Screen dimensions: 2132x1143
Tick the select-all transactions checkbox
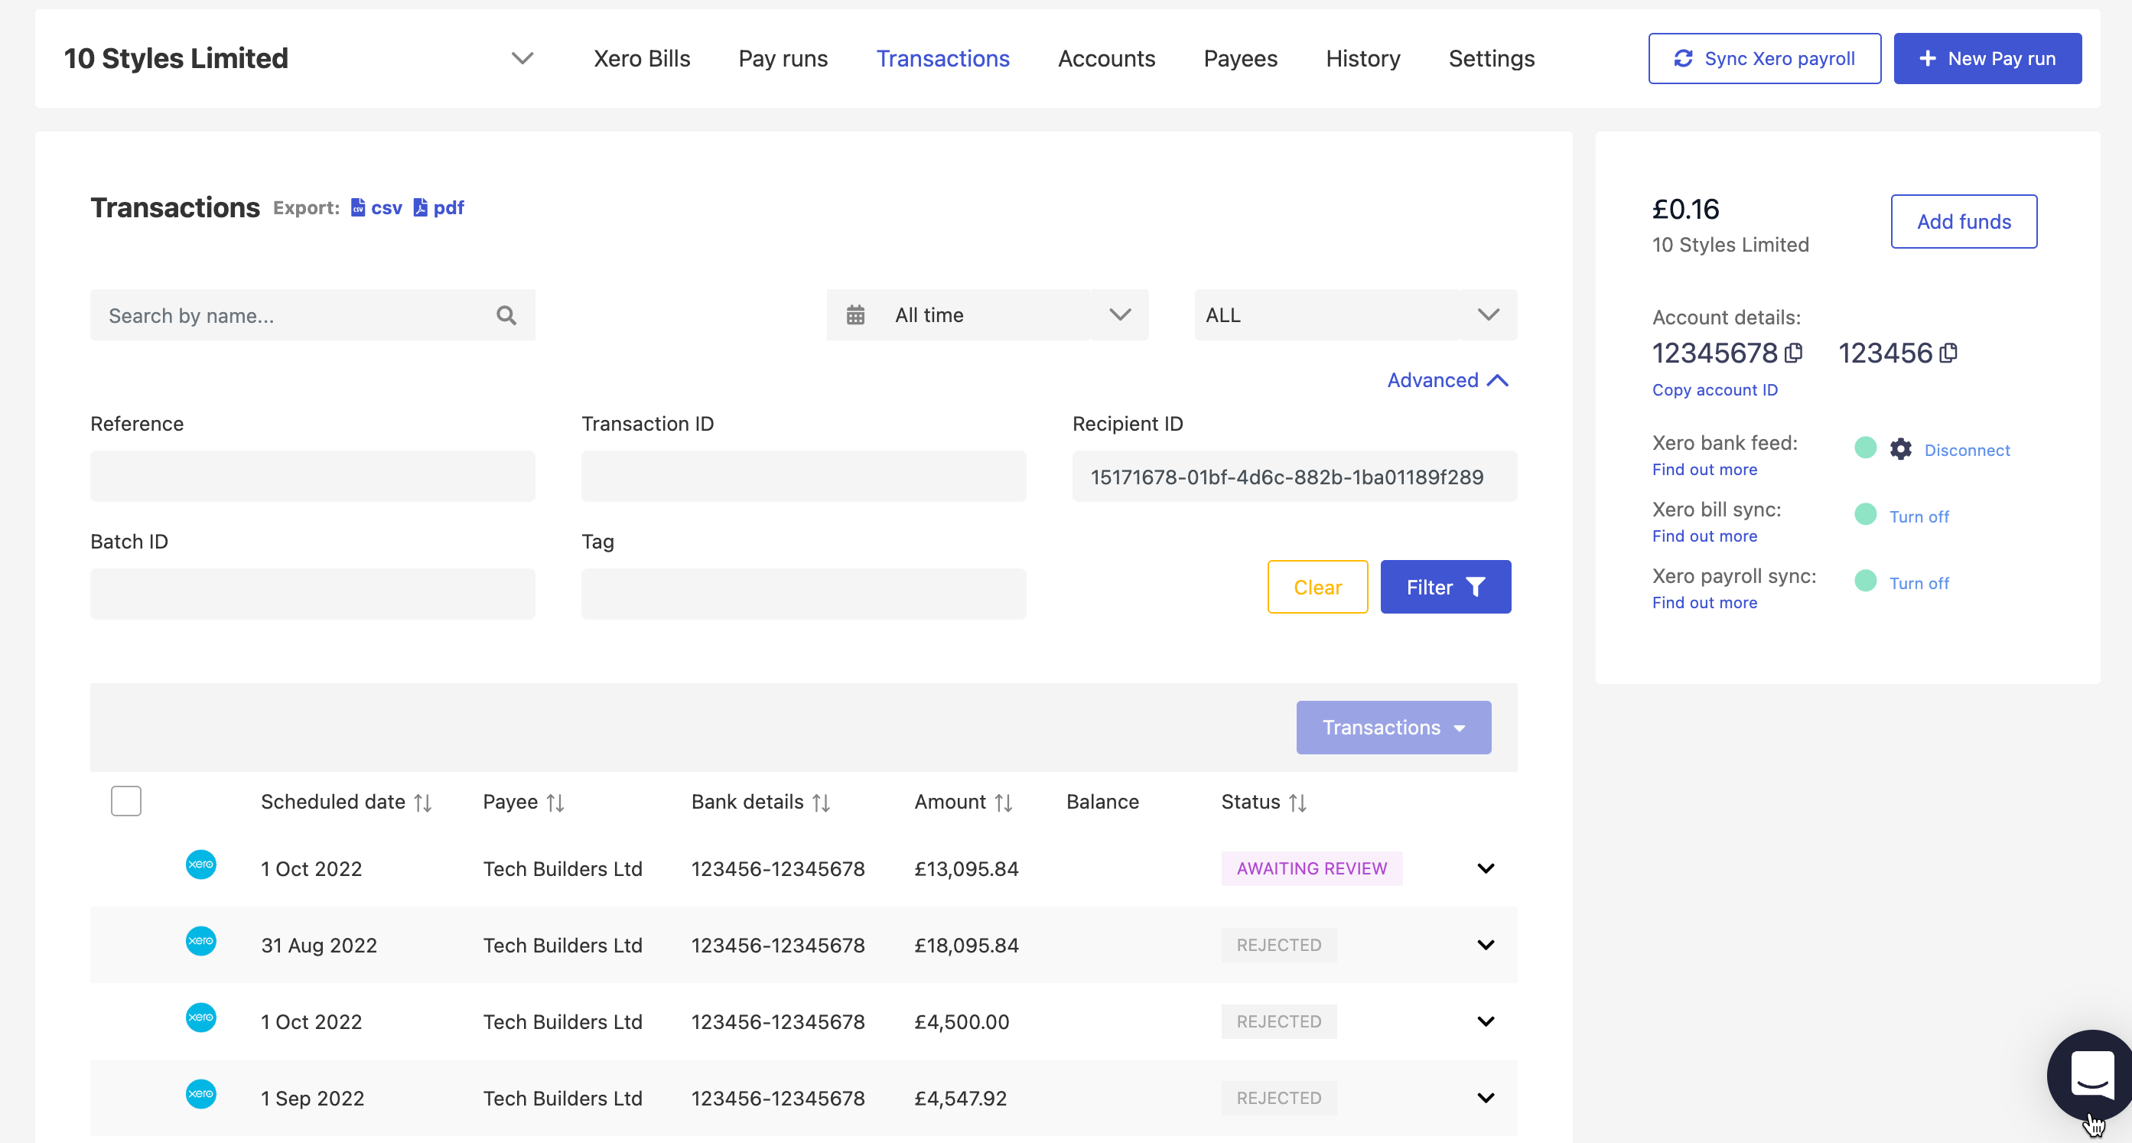[125, 801]
